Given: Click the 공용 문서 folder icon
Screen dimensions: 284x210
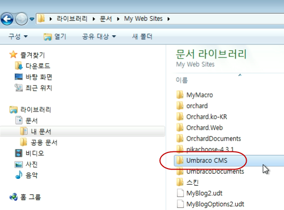Looking at the screenshot, I should pos(23,142).
